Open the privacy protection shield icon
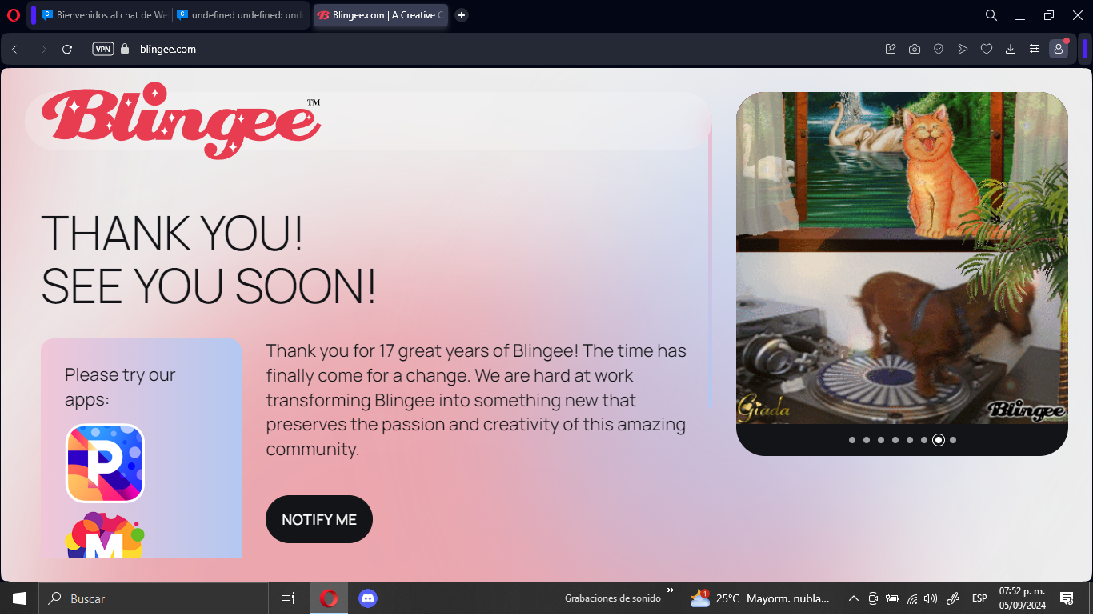The width and height of the screenshot is (1093, 616). pos(939,49)
